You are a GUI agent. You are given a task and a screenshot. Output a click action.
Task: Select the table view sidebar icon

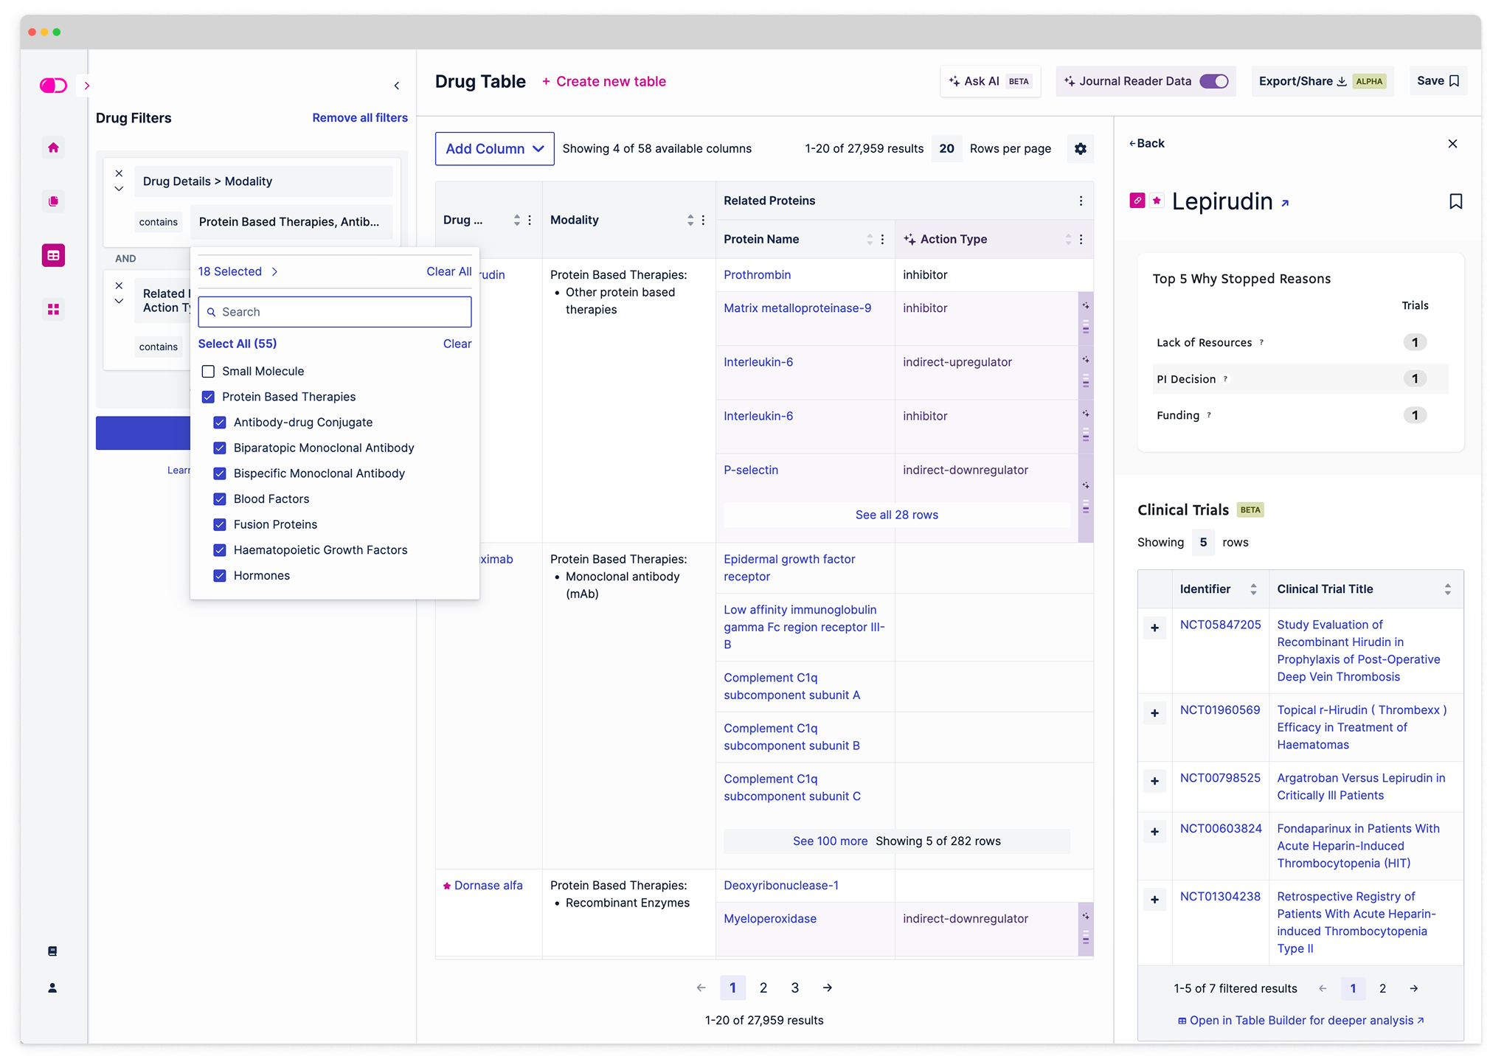click(x=53, y=255)
